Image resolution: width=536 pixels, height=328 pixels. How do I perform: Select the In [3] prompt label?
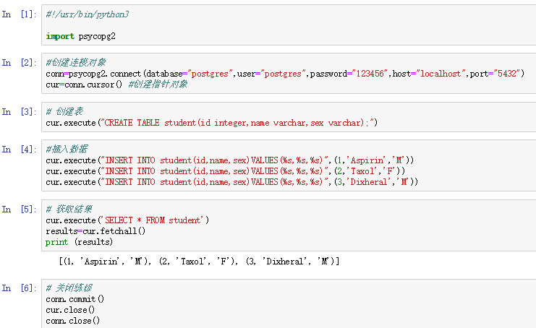[x=19, y=112]
